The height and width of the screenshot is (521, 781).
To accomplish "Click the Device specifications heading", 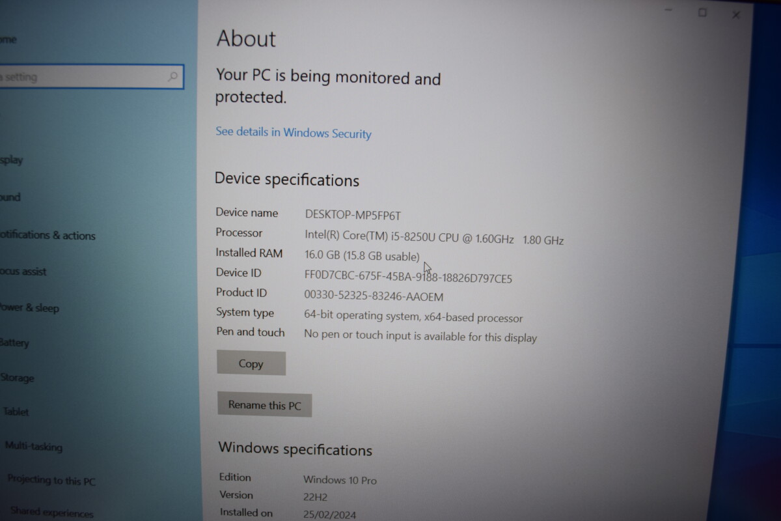I will tap(287, 179).
